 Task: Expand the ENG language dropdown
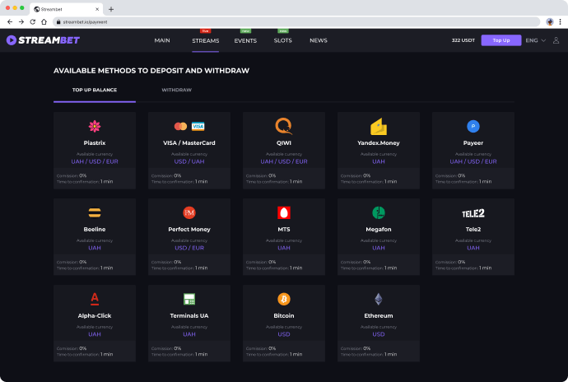point(535,40)
